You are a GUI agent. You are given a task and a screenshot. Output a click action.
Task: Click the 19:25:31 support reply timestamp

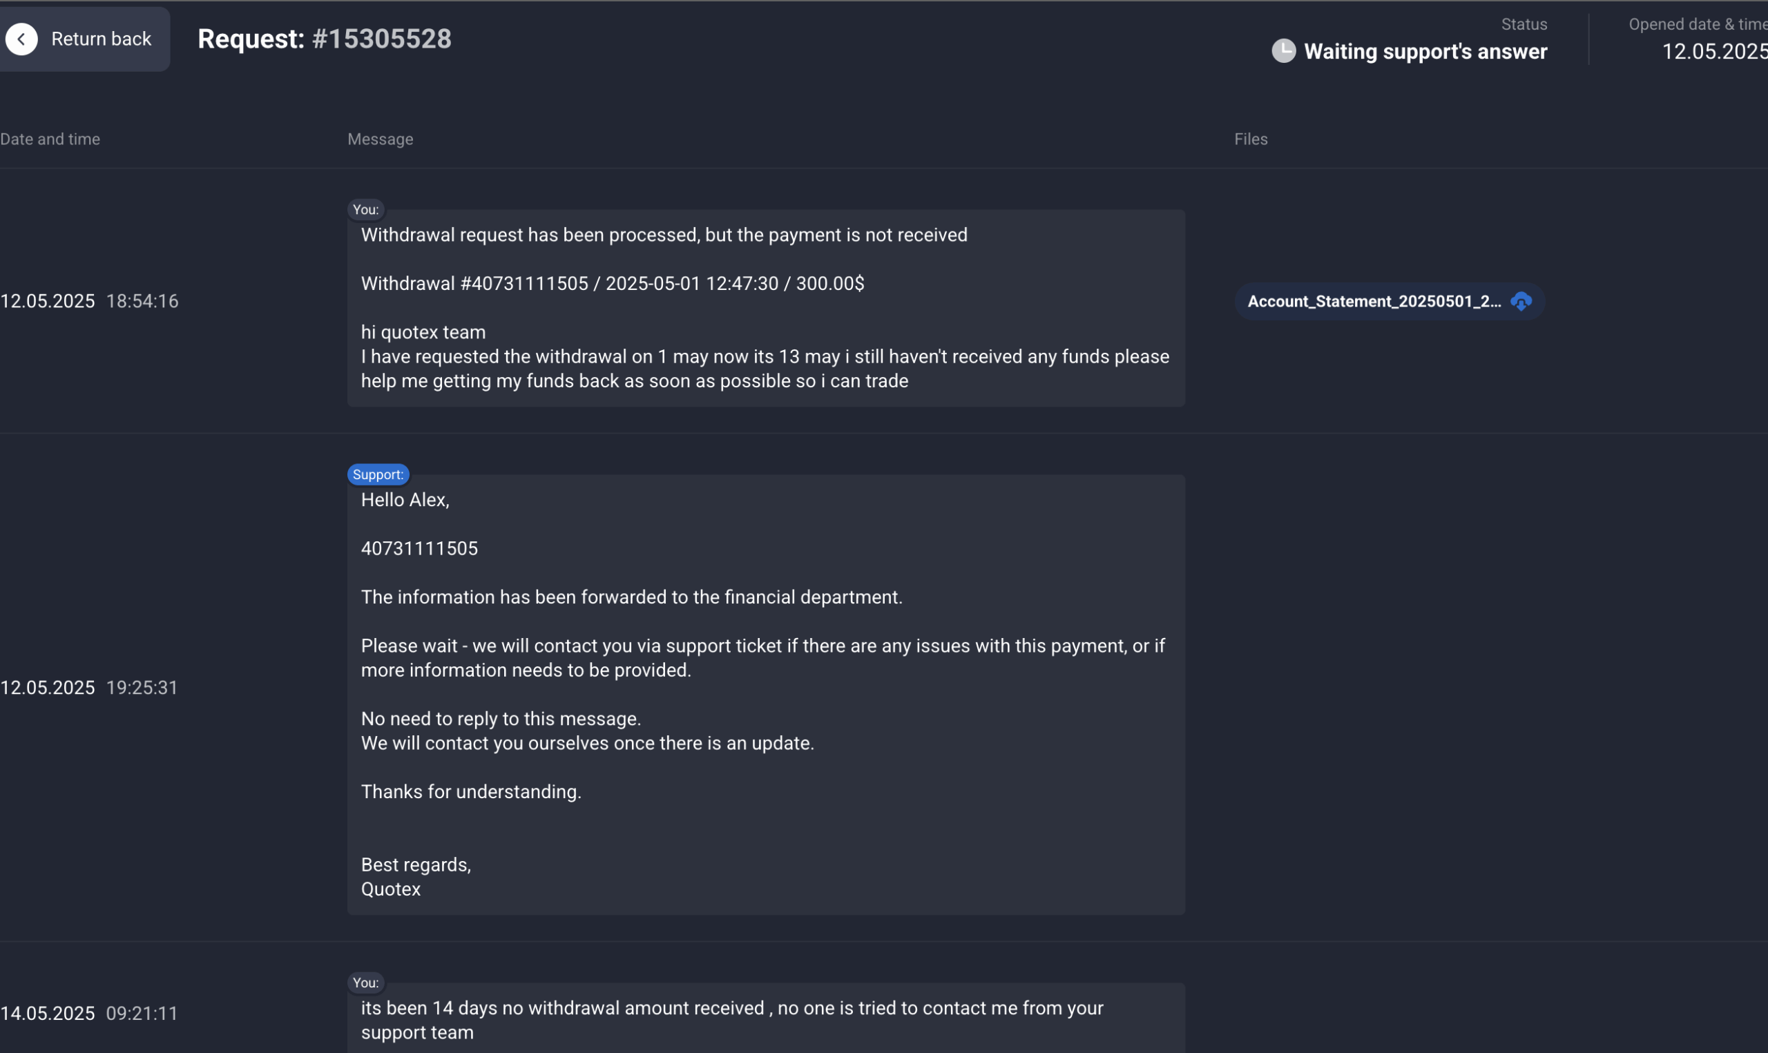tap(142, 688)
